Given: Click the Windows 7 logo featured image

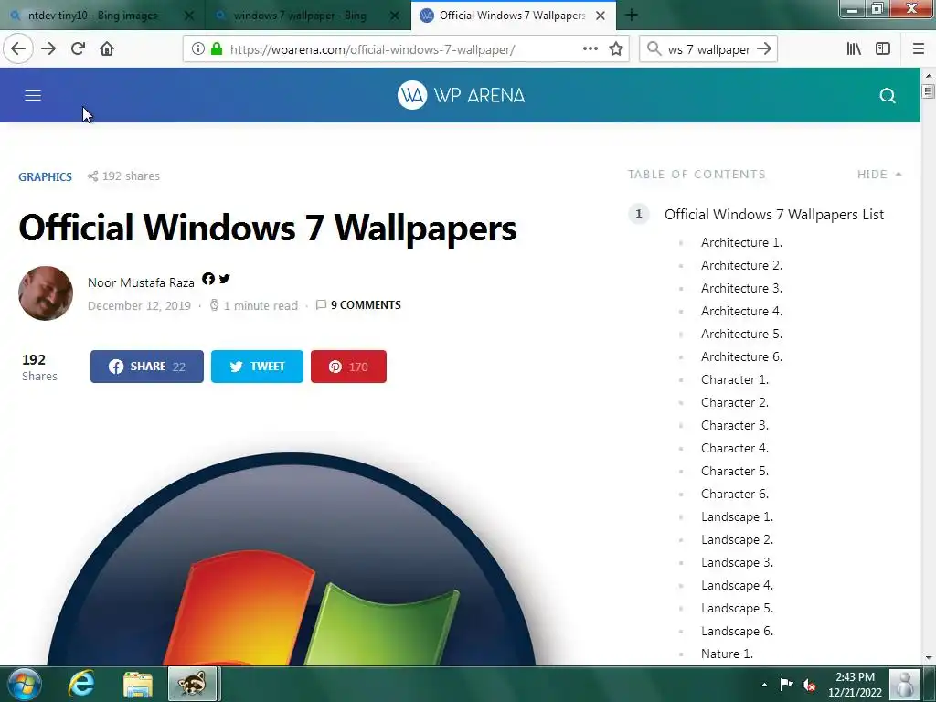Looking at the screenshot, I should pyautogui.click(x=292, y=558).
